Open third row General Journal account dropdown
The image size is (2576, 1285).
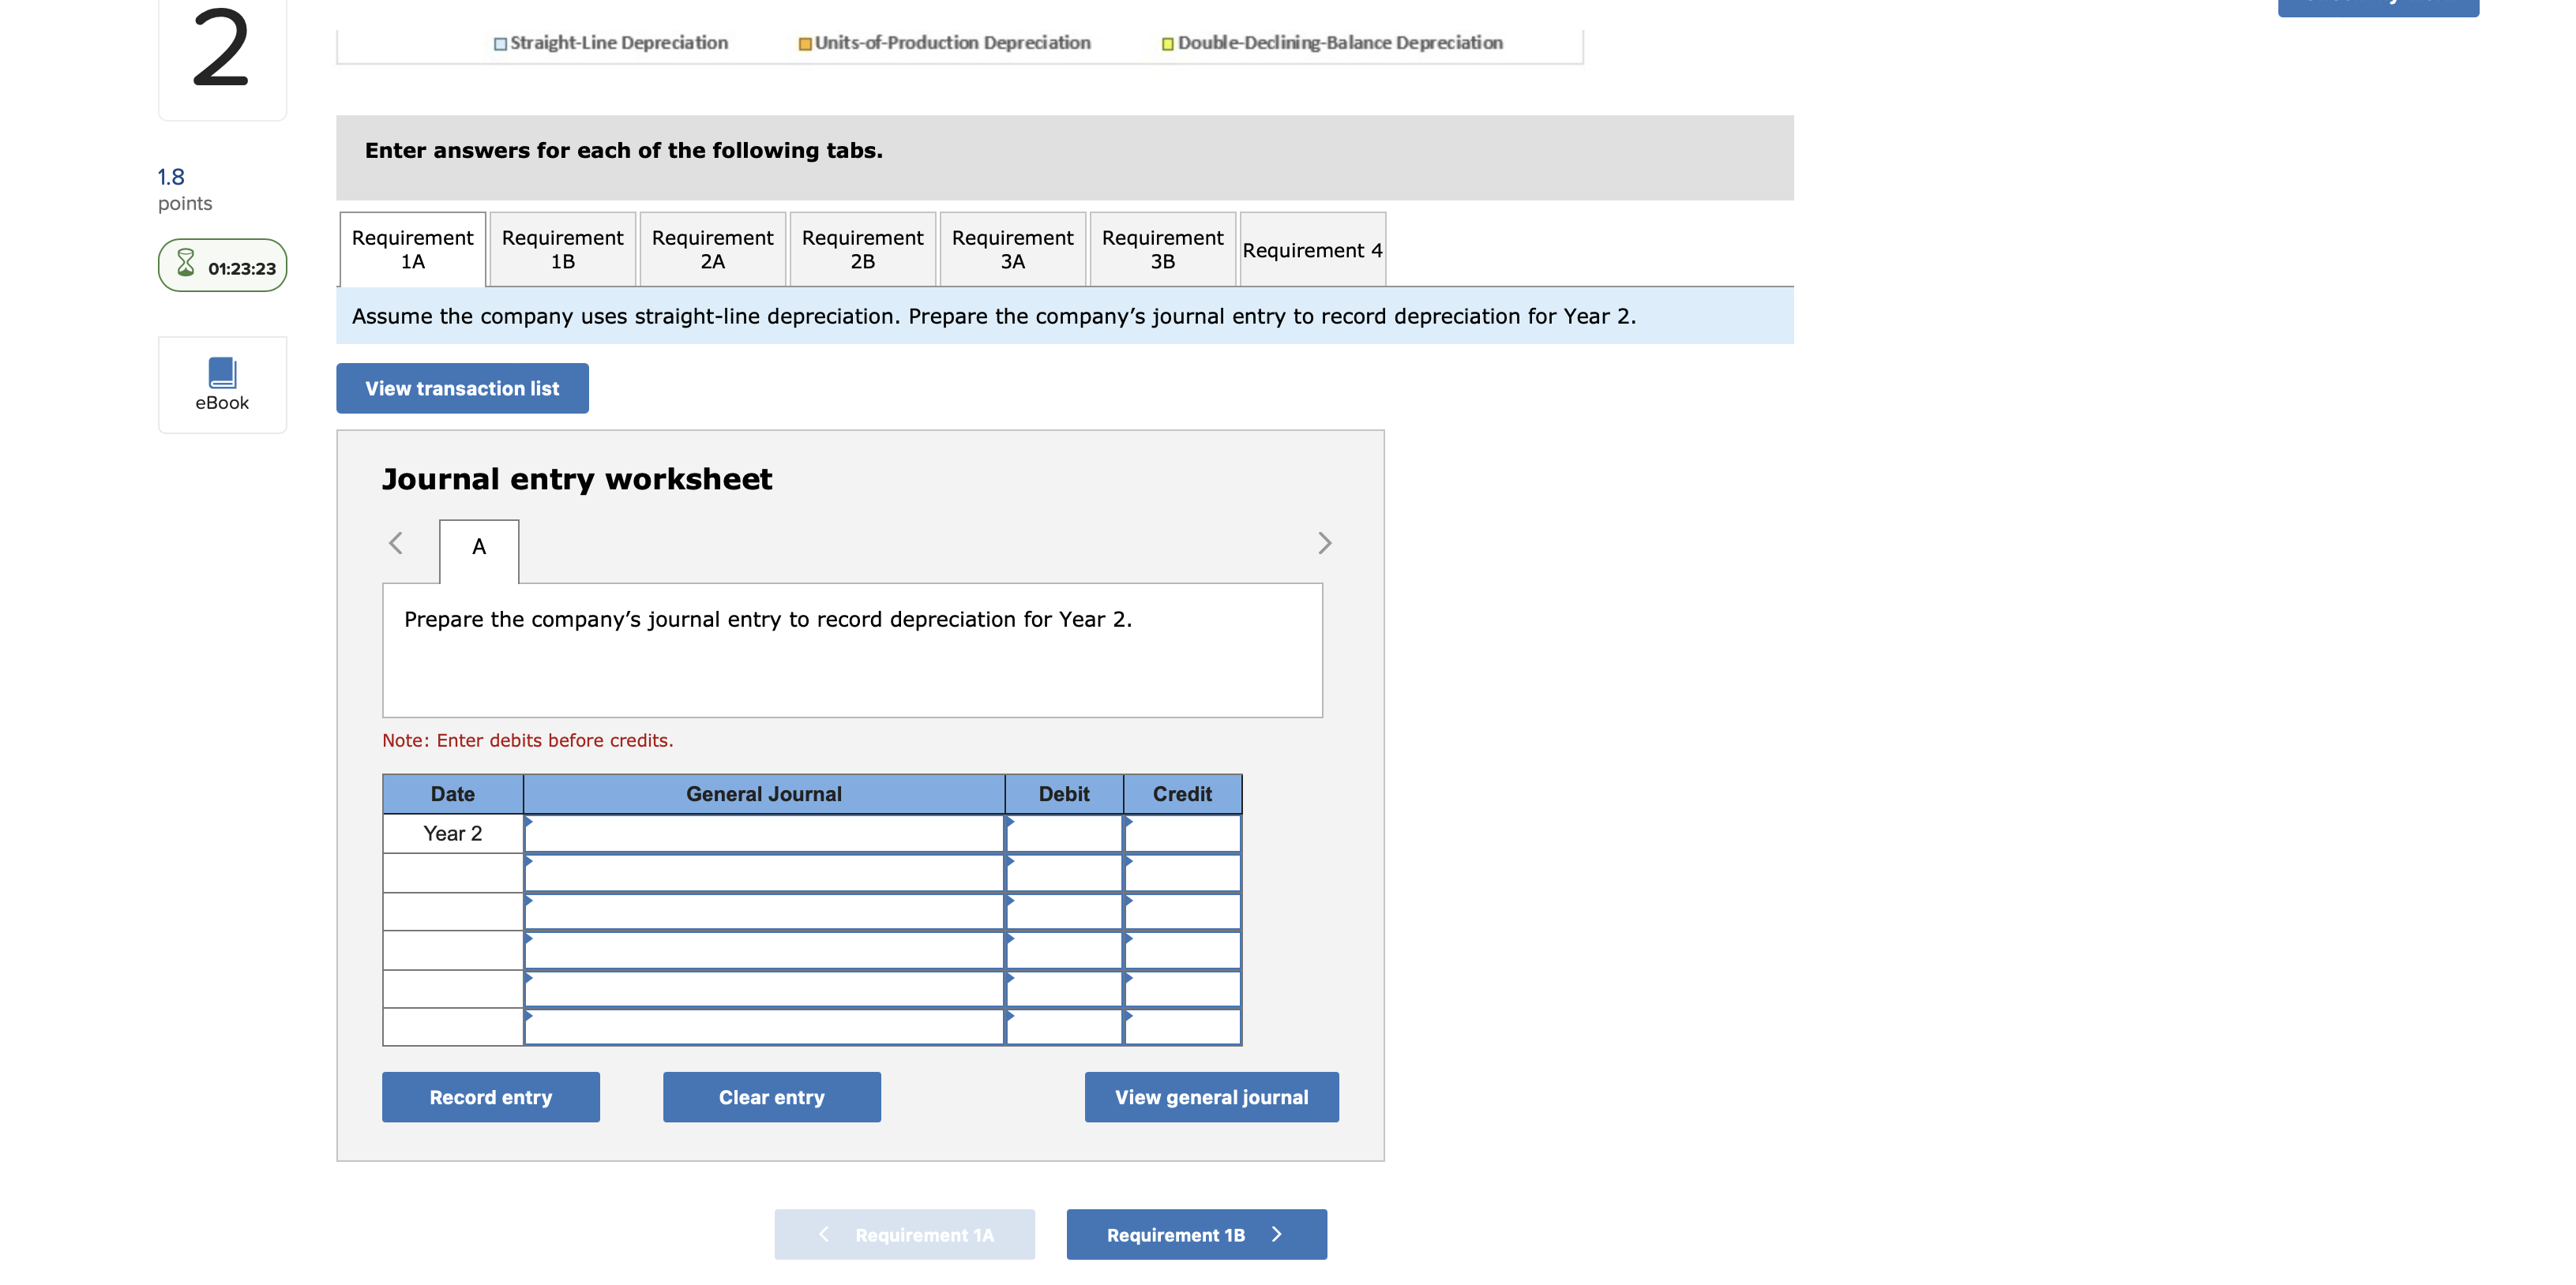point(763,912)
